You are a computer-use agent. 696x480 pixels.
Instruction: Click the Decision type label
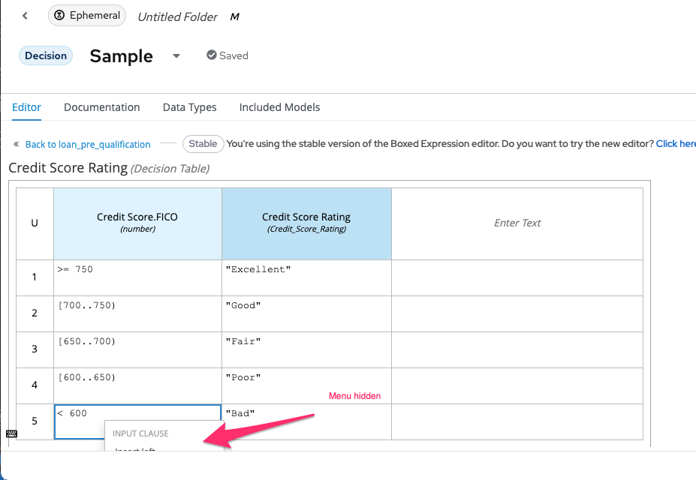coord(46,55)
